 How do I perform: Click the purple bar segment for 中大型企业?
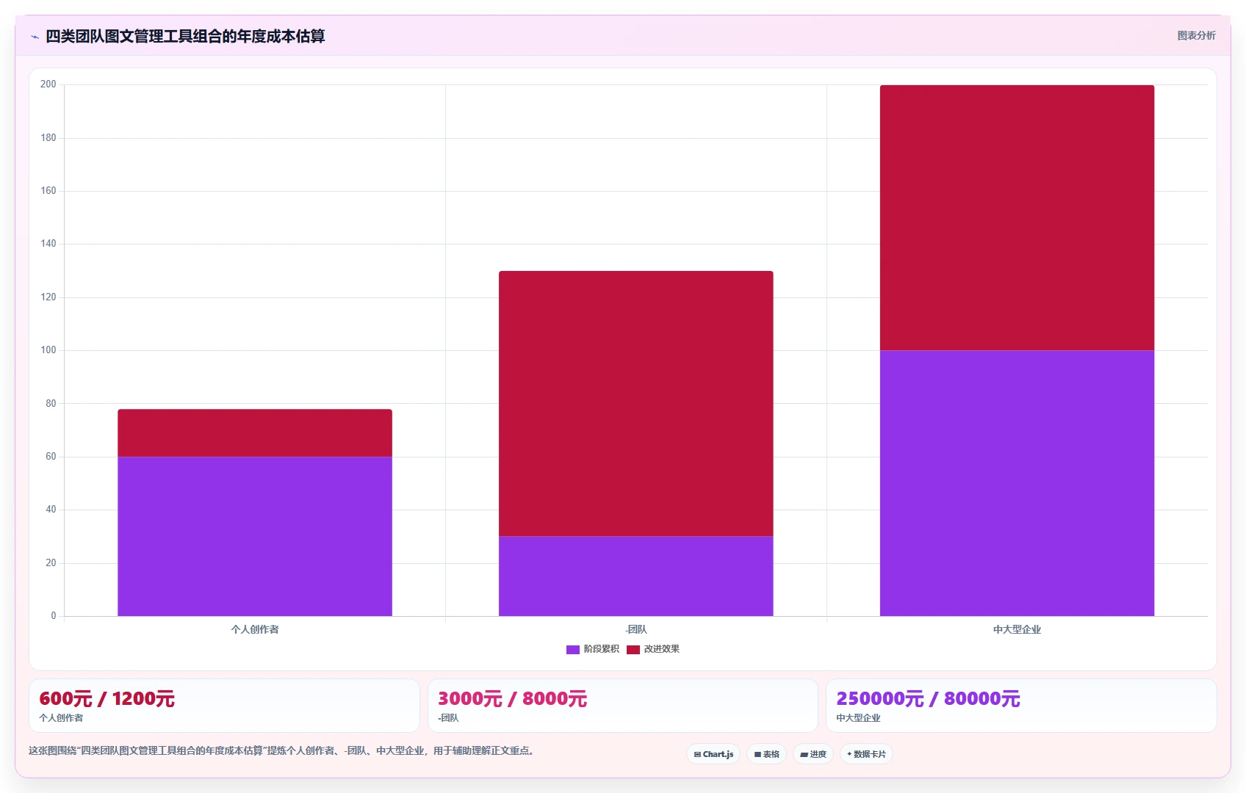tap(1017, 483)
